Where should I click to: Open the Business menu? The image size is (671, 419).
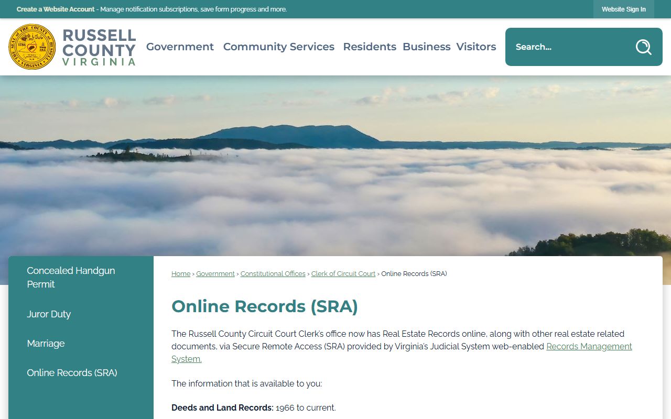(427, 47)
